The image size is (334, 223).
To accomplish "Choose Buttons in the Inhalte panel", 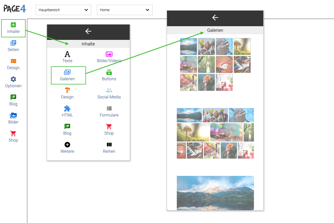I will pyautogui.click(x=109, y=75).
